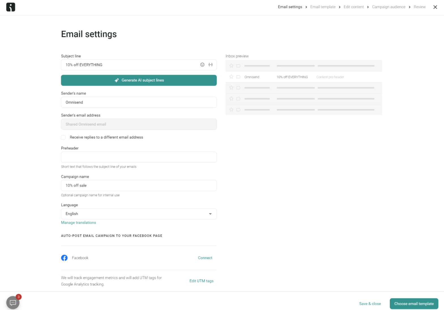Go to Email template step

tap(323, 7)
